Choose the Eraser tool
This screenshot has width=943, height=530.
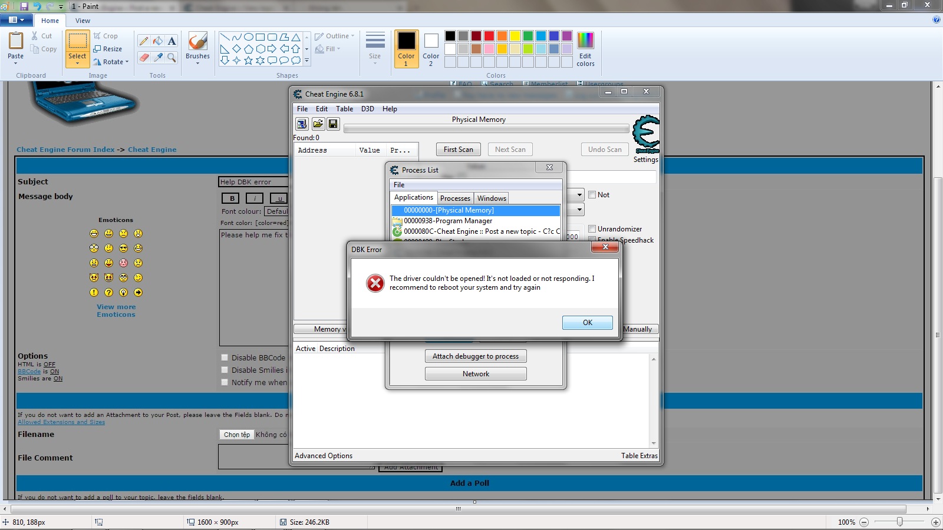click(144, 57)
